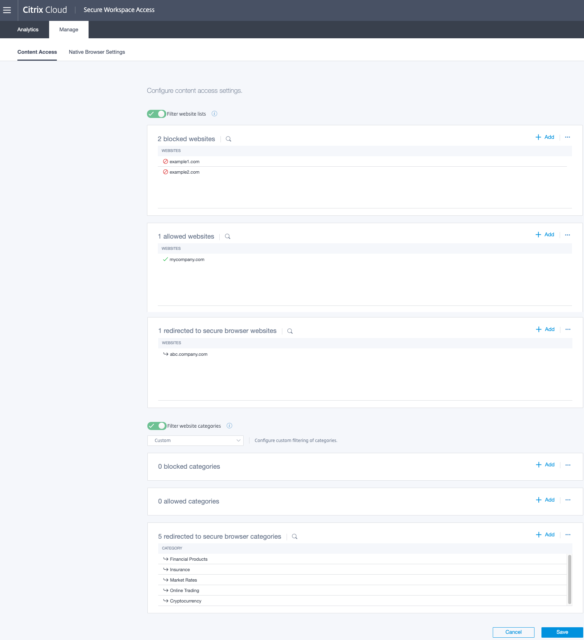Viewport: 584px width, 640px height.
Task: Select the Financial Products category row
Action: pyautogui.click(x=362, y=559)
